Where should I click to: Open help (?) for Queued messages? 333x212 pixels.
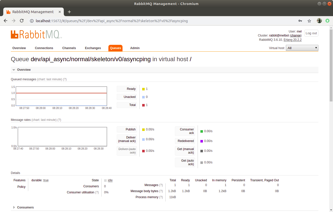click(x=65, y=79)
